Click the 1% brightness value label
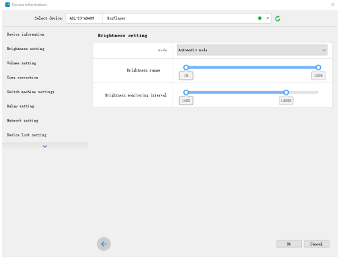 [x=186, y=76]
